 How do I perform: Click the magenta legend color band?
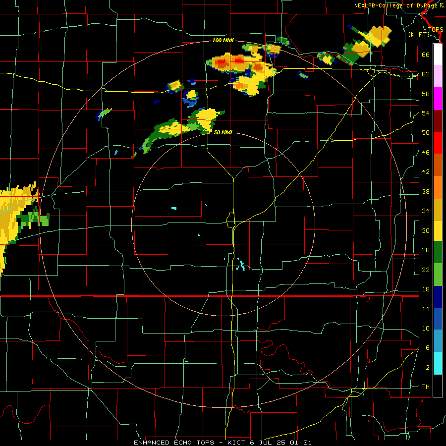click(438, 99)
